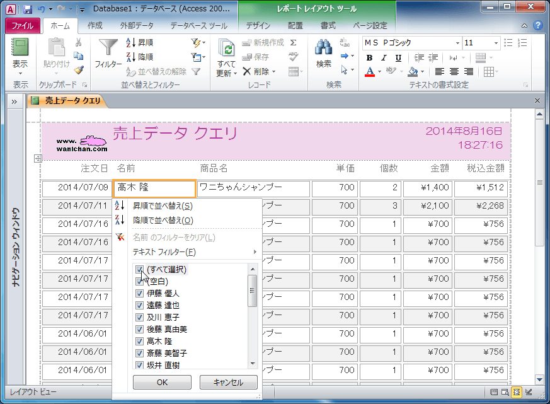This screenshot has height=404, width=550.
Task: Click the Save icon in quick access toolbar
Action: (x=27, y=9)
